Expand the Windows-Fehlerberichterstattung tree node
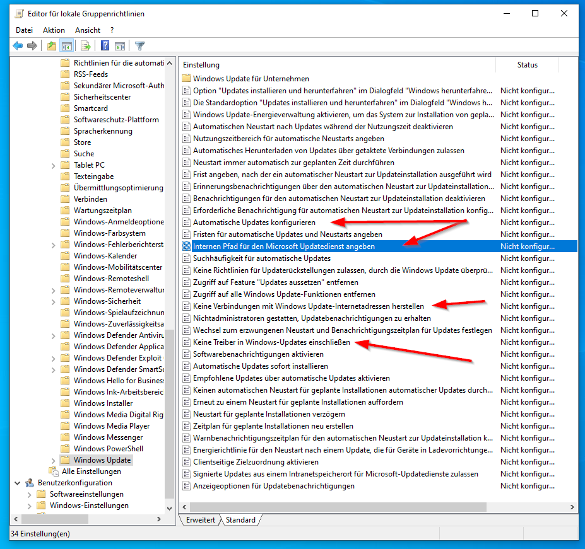The image size is (585, 549). [x=54, y=245]
